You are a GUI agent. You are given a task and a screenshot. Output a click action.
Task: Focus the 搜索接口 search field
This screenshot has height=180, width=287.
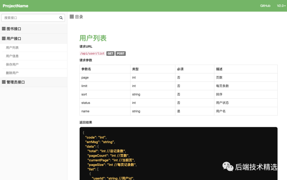33,18
